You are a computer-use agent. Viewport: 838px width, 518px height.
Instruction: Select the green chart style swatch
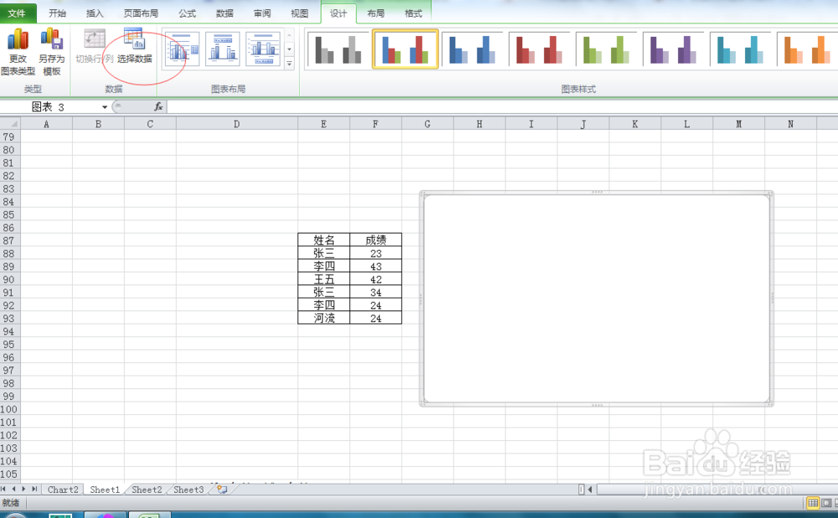point(606,49)
